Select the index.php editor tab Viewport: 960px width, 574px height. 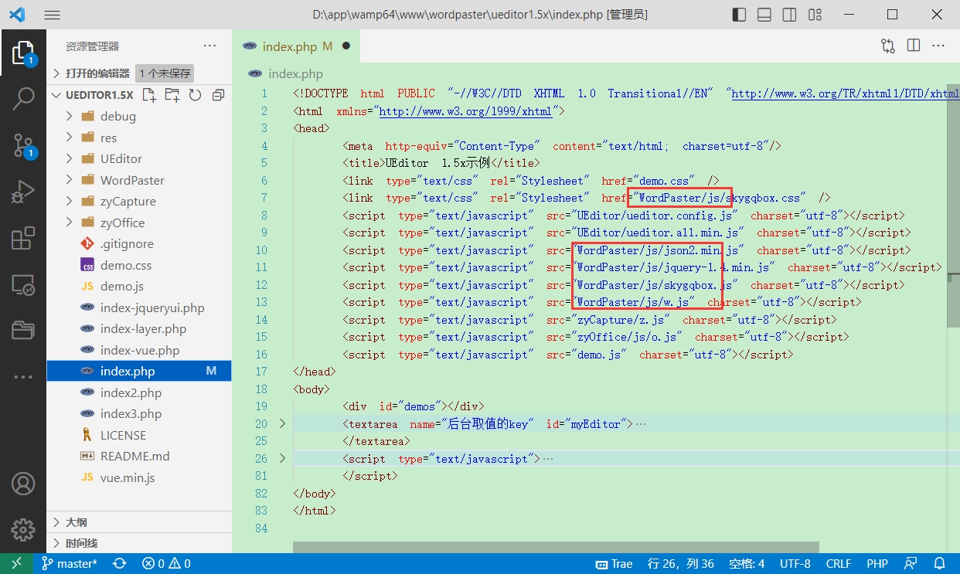point(289,46)
